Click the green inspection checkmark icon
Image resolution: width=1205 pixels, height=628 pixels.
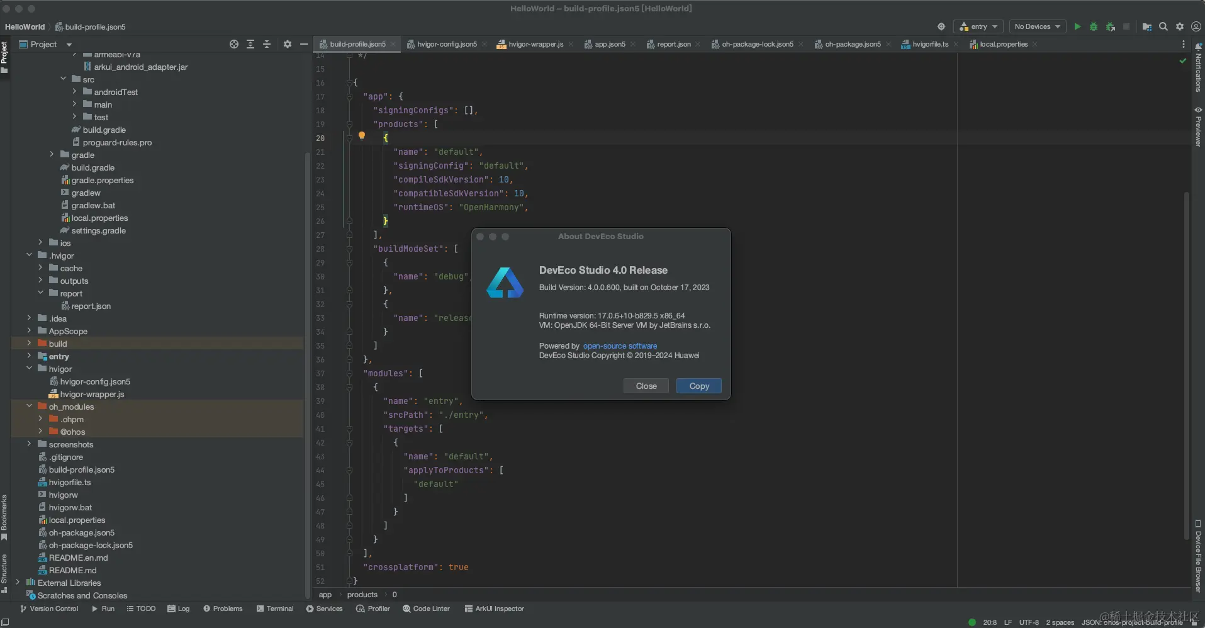point(1183,60)
